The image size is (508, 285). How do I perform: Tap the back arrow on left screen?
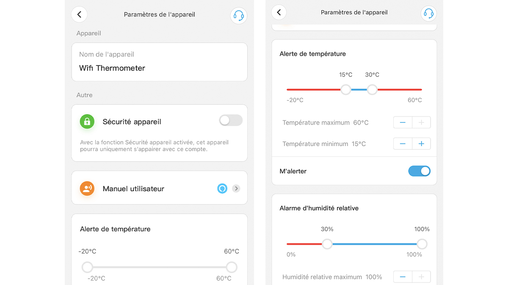(x=79, y=15)
